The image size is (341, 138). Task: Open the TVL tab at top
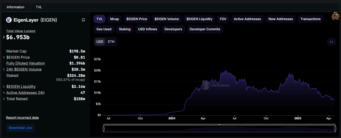[39, 7]
